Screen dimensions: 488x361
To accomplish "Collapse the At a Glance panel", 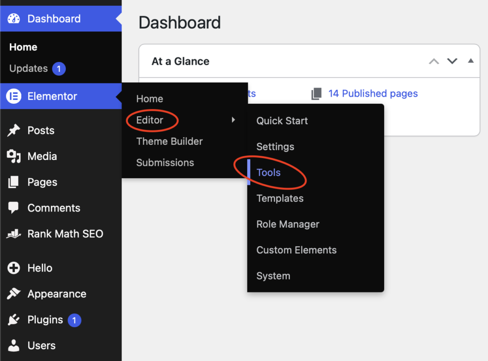I will tap(471, 61).
